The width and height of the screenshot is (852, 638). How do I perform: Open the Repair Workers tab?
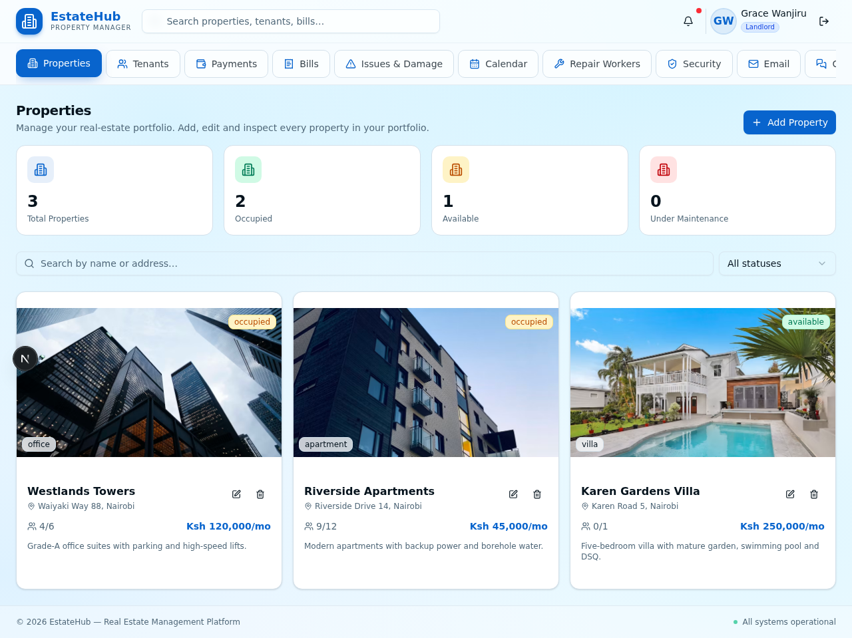(x=597, y=64)
